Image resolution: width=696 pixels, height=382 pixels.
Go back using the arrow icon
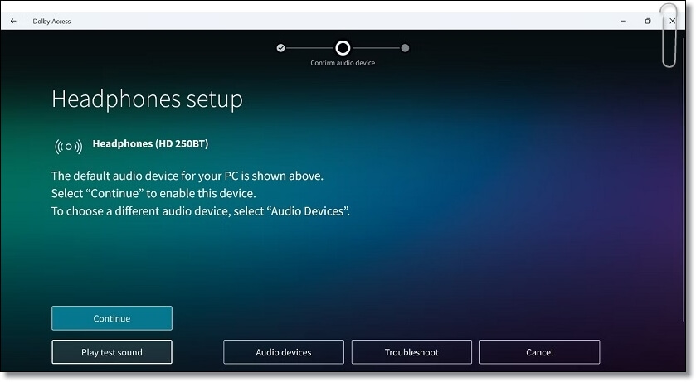(x=13, y=21)
